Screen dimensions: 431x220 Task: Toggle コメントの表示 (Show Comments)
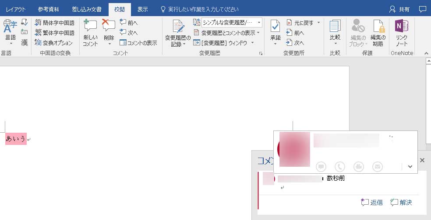(138, 43)
